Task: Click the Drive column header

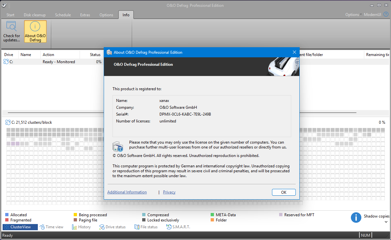Action: tap(9, 54)
